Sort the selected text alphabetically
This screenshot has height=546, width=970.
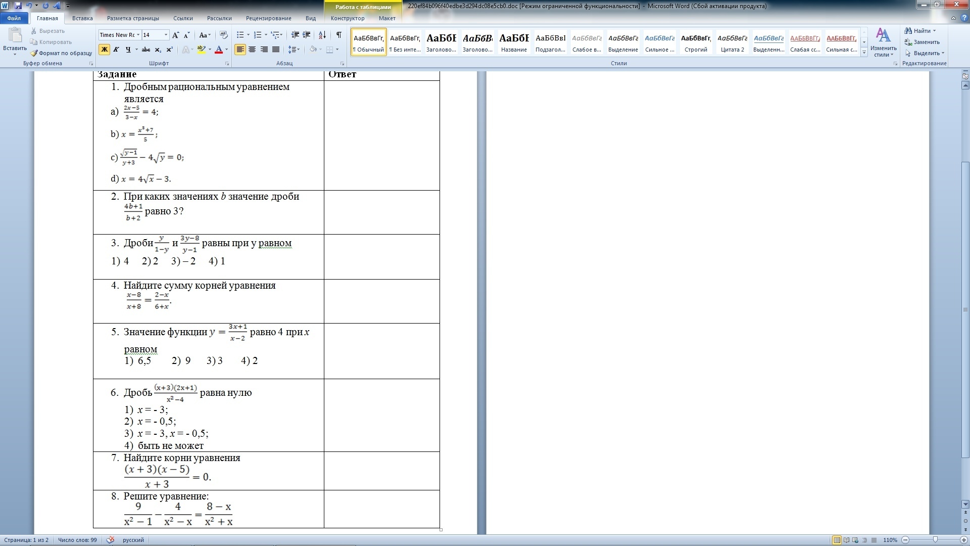click(x=322, y=35)
